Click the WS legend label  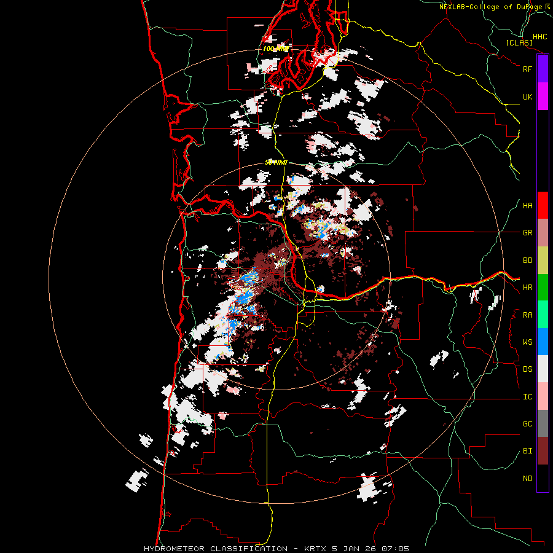(527, 342)
